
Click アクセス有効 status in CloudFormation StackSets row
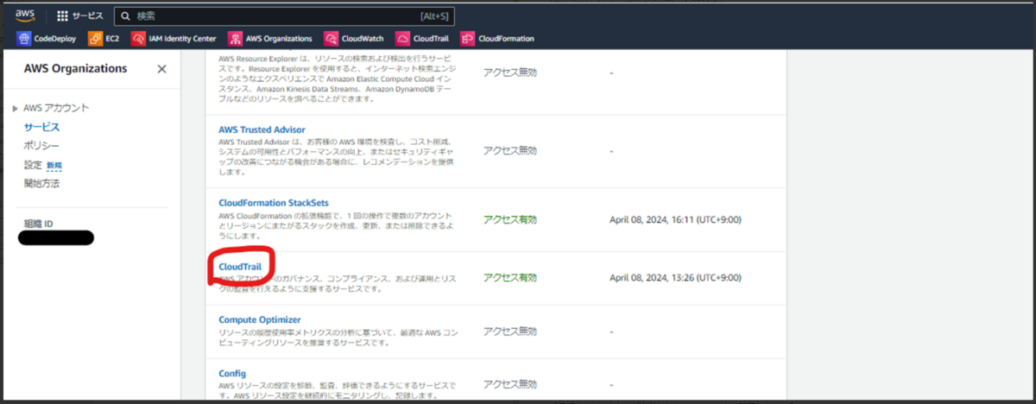[510, 219]
